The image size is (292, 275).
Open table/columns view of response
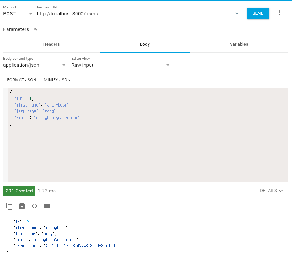coord(47,206)
